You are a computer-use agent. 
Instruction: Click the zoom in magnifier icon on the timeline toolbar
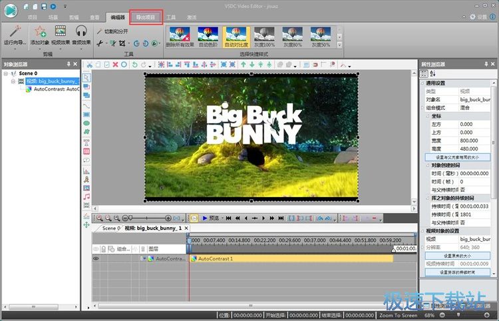pyautogui.click(x=100, y=218)
